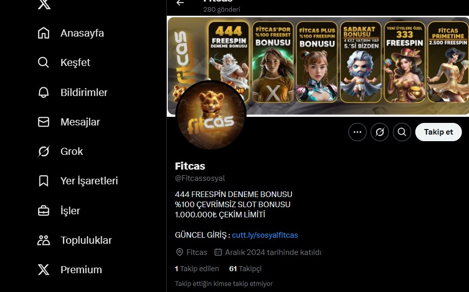Image resolution: width=469 pixels, height=292 pixels.
Task: Search this profile's posts with magnifier button
Action: pos(402,132)
